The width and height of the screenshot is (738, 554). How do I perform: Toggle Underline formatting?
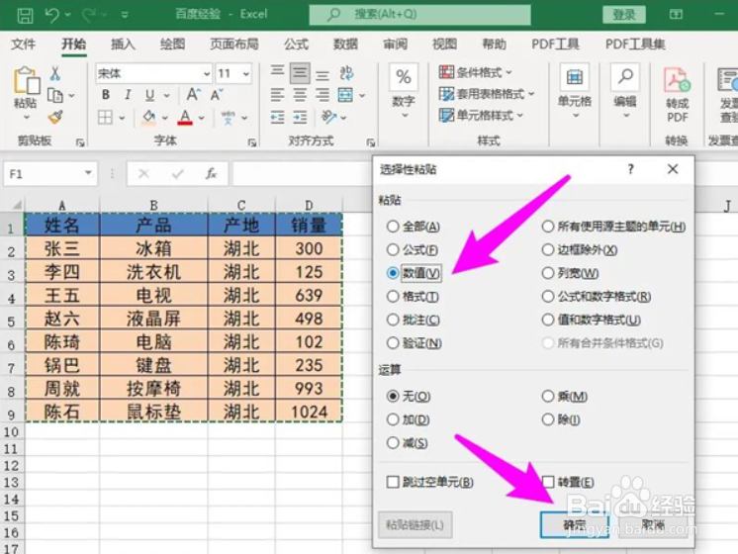[149, 95]
